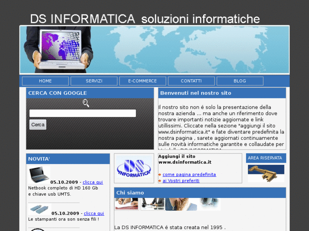Viewport: 309px width, 231px height.
Task: Click the handwriting photo in Chi siamo
Action: click(x=127, y=204)
